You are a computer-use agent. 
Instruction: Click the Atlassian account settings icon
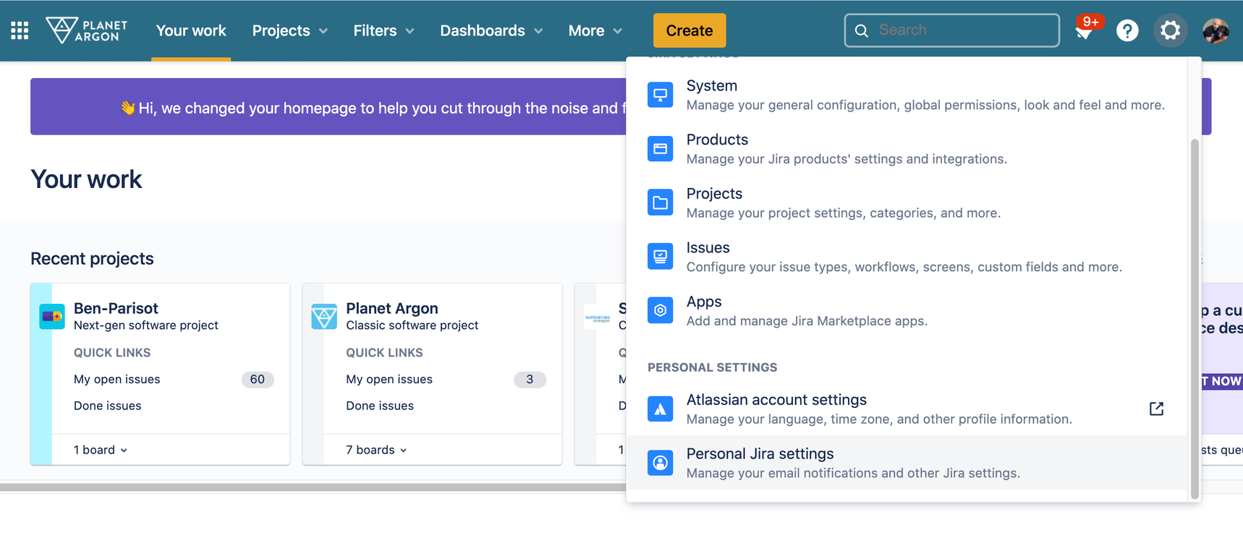(660, 409)
